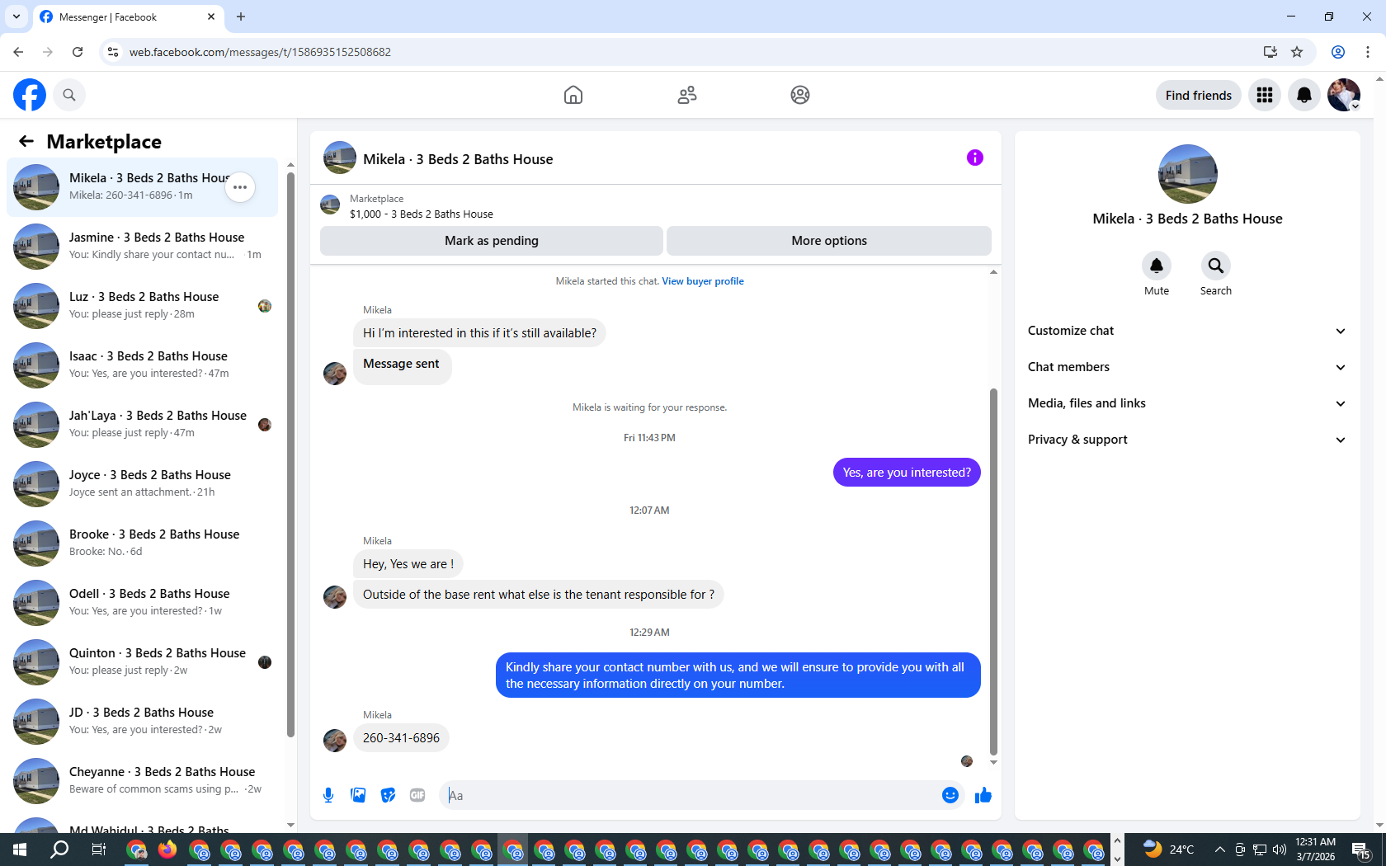Expand the Chat members section
Image resolution: width=1386 pixels, height=866 pixels.
tap(1187, 367)
